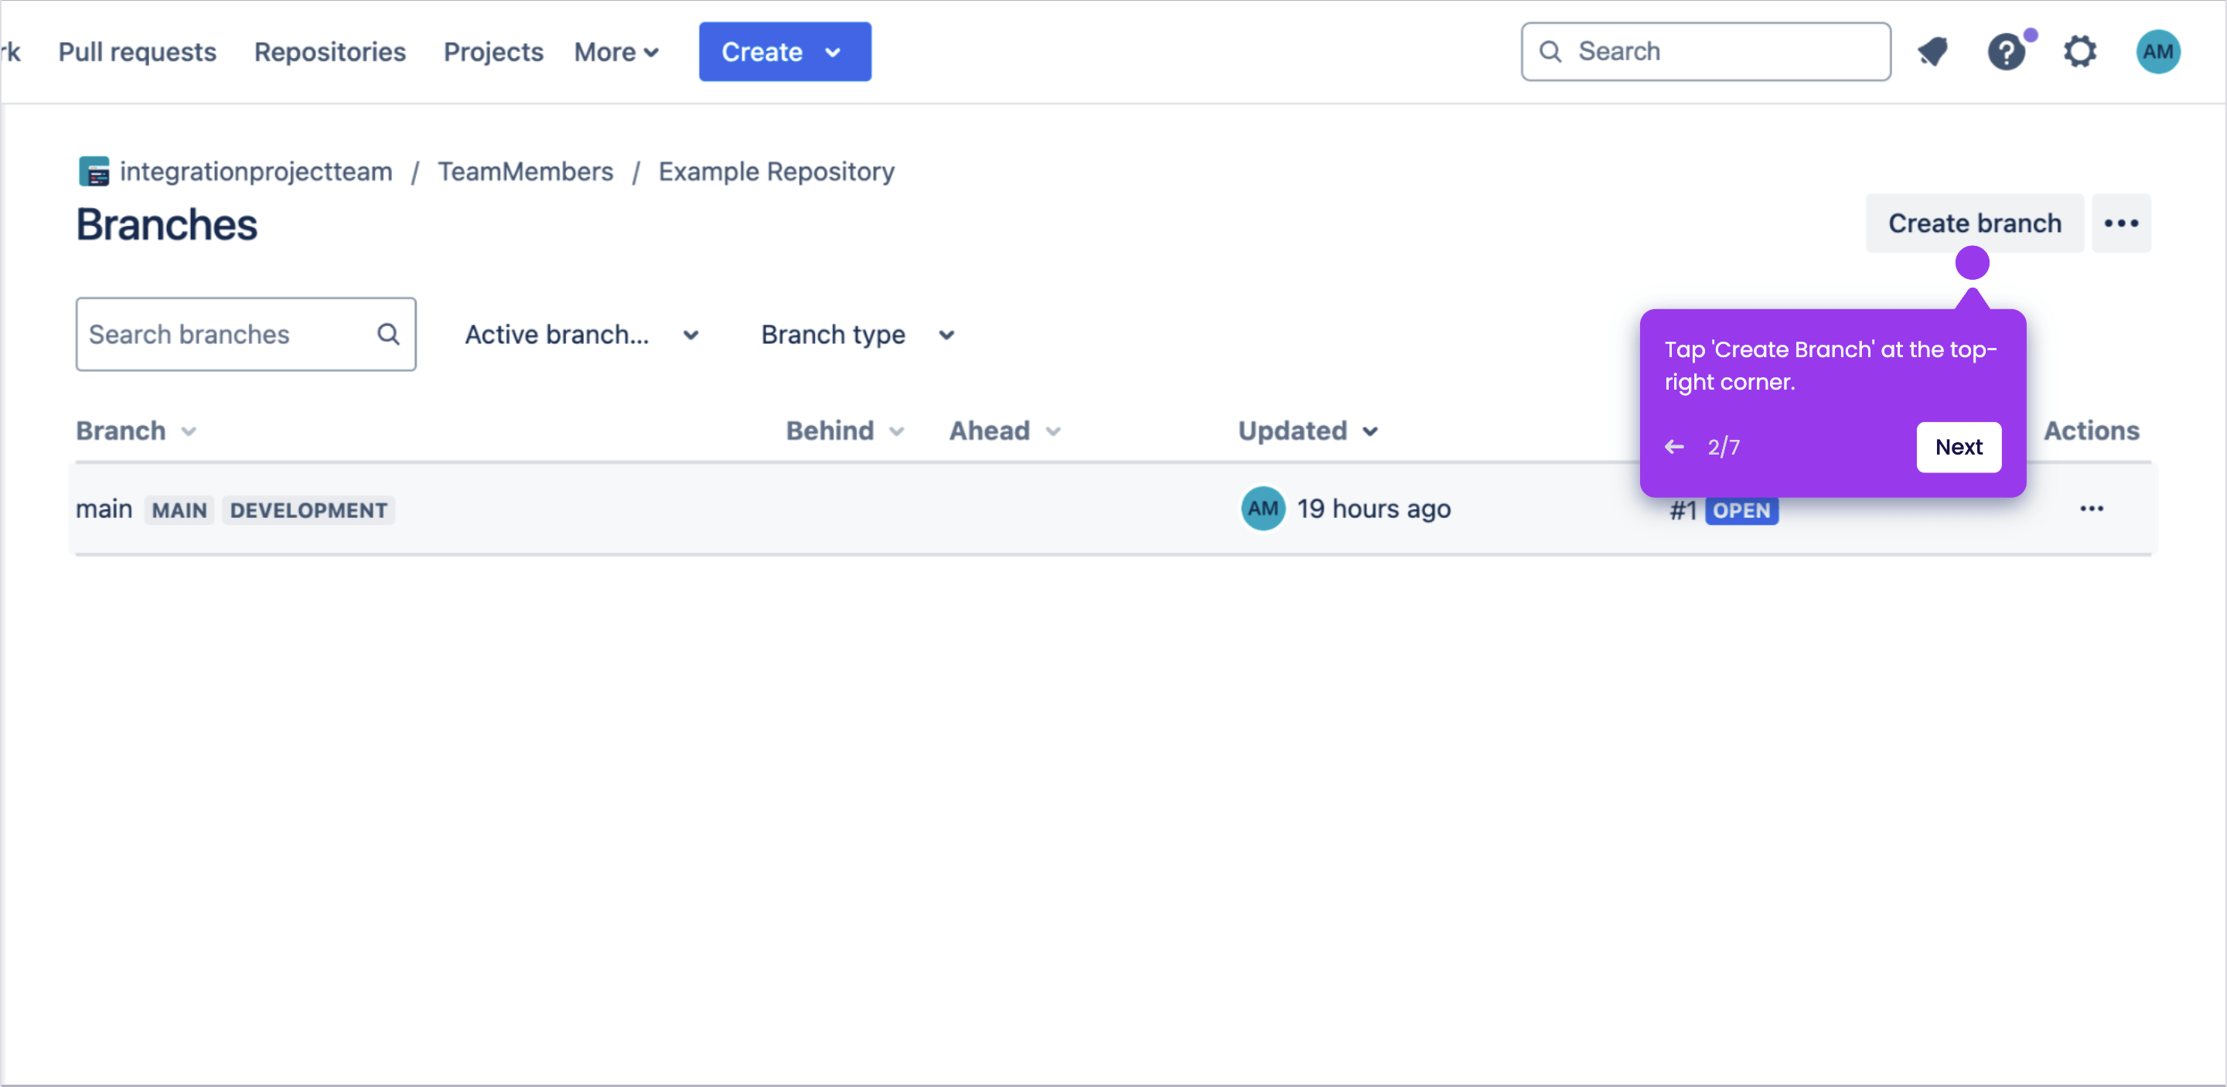Sort by Updated column header
This screenshot has height=1087, width=2227.
tap(1308, 431)
